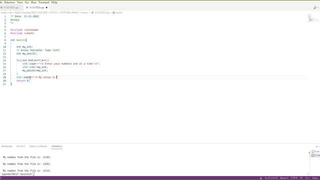The width and height of the screenshot is (320, 180).
Task: Click 'Spaces: 4' indentation in status bar
Action: point(284,178)
